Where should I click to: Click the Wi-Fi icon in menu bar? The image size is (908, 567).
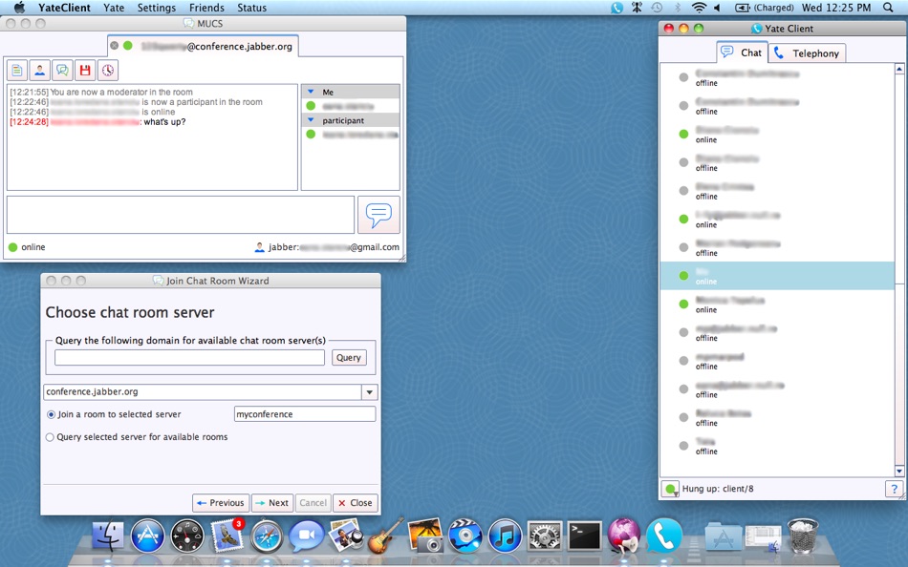pos(699,8)
